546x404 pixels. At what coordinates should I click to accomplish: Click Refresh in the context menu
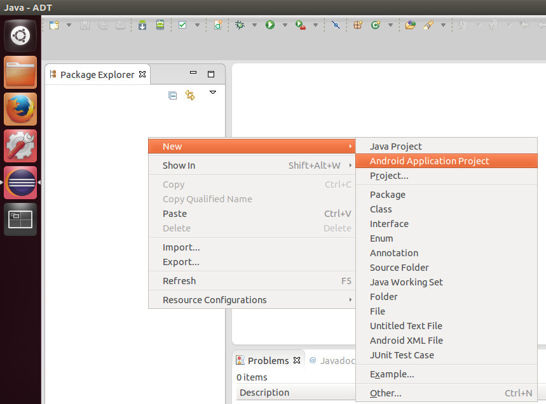[x=252, y=281]
